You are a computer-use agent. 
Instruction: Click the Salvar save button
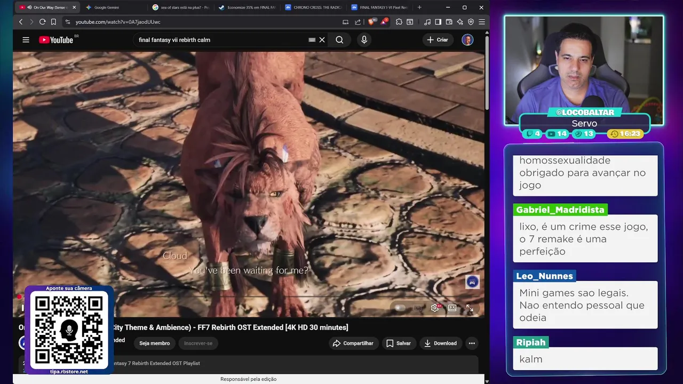[399, 343]
